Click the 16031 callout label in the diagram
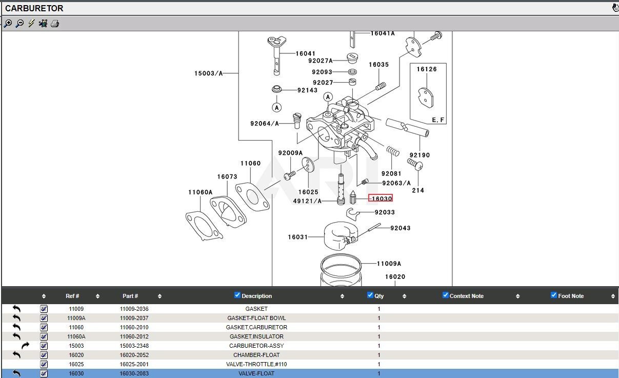This screenshot has width=619, height=378. pos(297,237)
